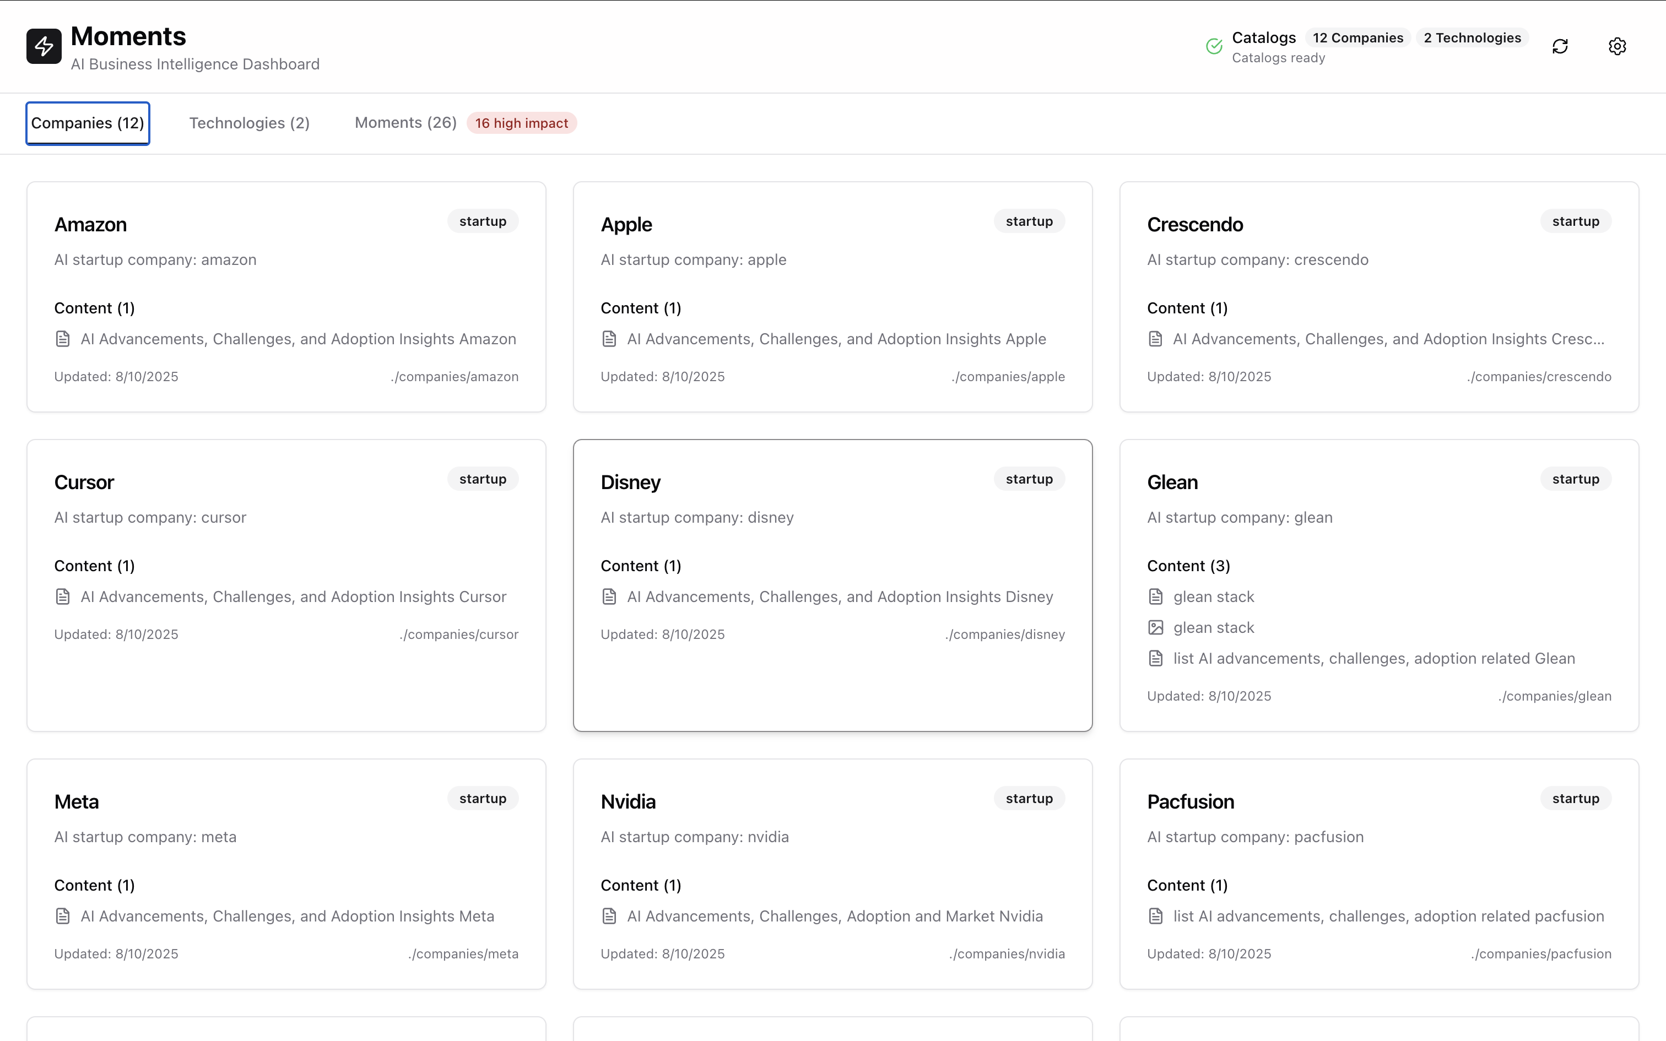Viewport: 1666px width, 1041px height.
Task: Click the 16 high impact badge
Action: [521, 123]
